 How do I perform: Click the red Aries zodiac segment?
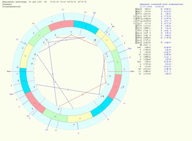point(61,25)
